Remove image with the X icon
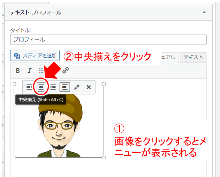The image size is (220, 177). pyautogui.click(x=89, y=87)
